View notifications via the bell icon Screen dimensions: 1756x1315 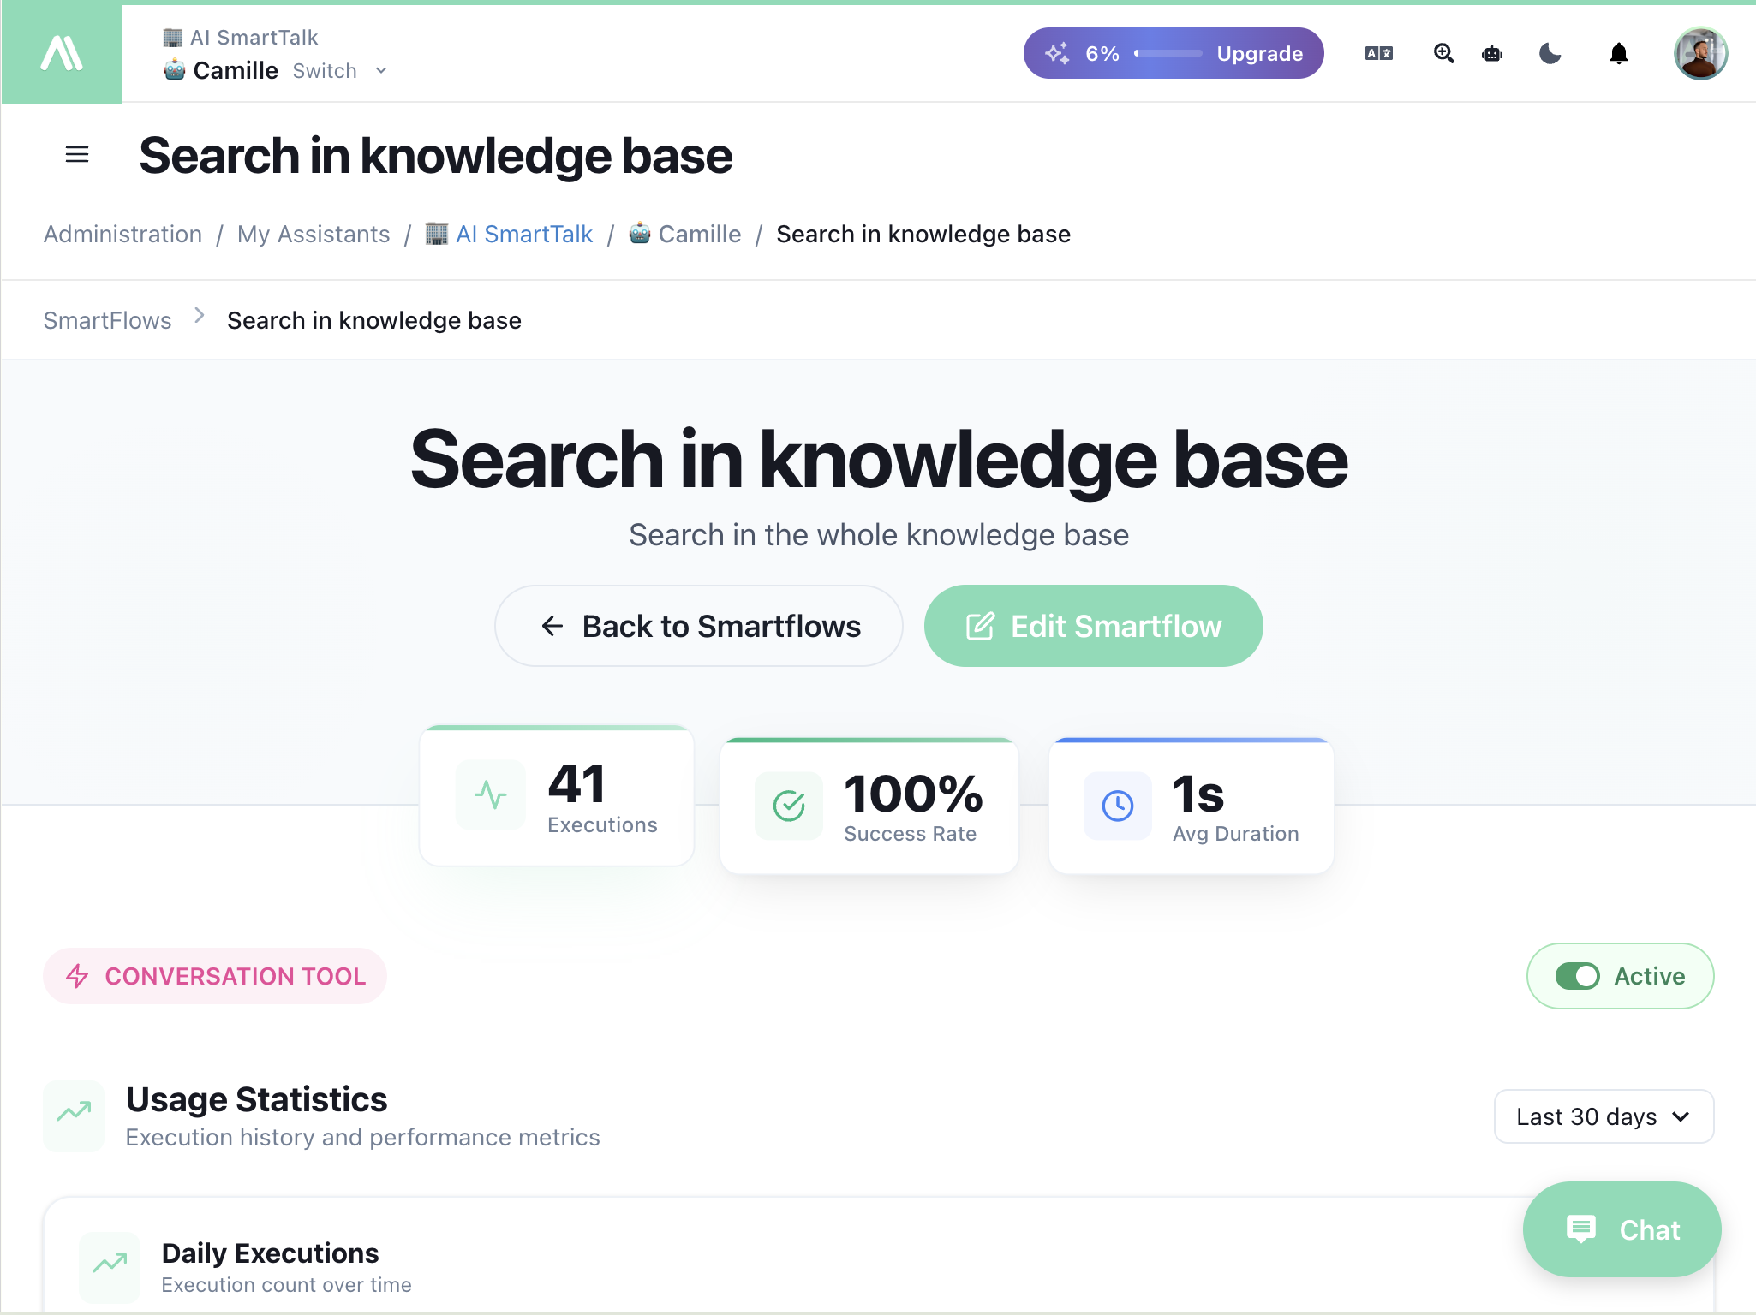coord(1619,53)
